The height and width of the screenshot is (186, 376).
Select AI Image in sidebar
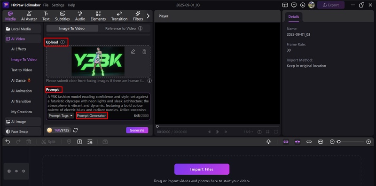tap(23, 122)
